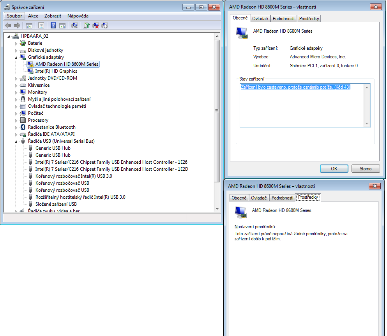Select Intel(R) HD Graphics in device tree
Image resolution: width=387 pixels, height=336 pixels.
(x=56, y=71)
